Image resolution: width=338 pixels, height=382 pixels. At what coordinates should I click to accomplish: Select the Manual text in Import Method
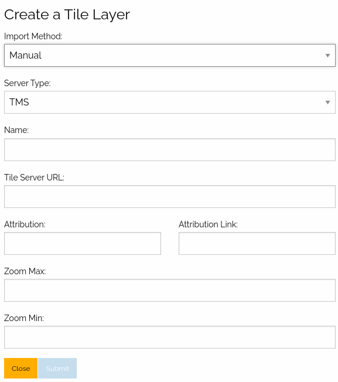coord(25,55)
